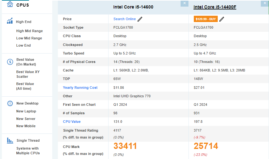The height and width of the screenshot is (159, 269).
Task: Remove Intel Core i5-14400F from comparison
Action: (265, 3)
